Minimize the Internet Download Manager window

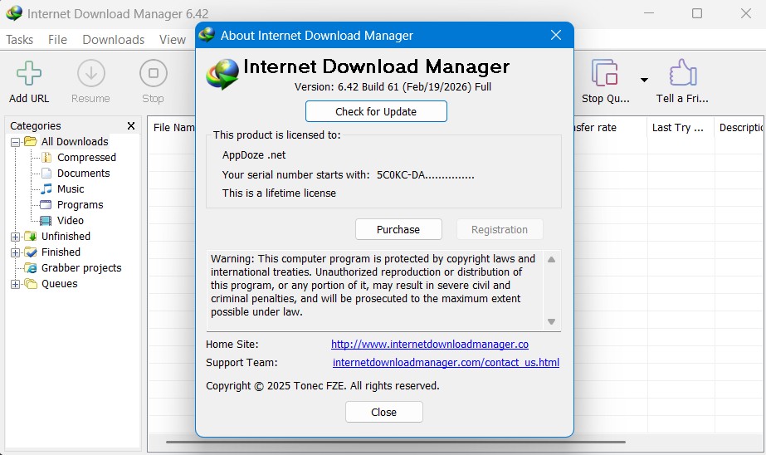(x=649, y=13)
